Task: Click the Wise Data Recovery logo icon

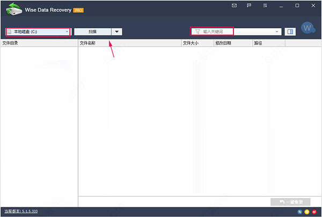Action: 14,9
